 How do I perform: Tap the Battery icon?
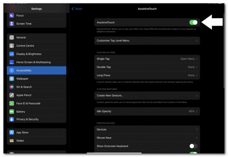(12, 112)
